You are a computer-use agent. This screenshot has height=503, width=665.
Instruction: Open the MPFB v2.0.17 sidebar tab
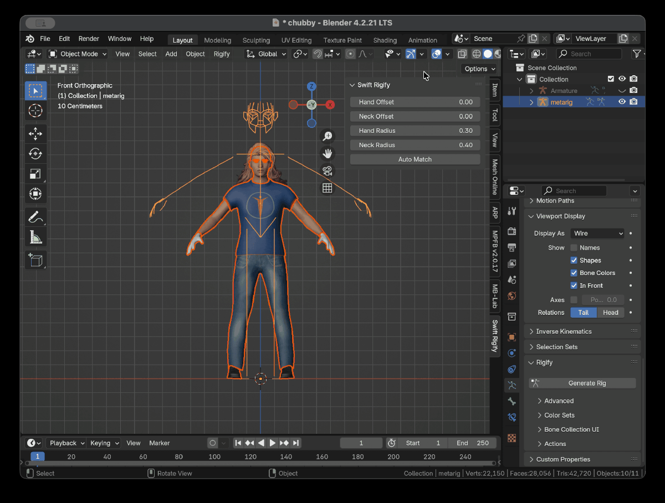pyautogui.click(x=495, y=251)
